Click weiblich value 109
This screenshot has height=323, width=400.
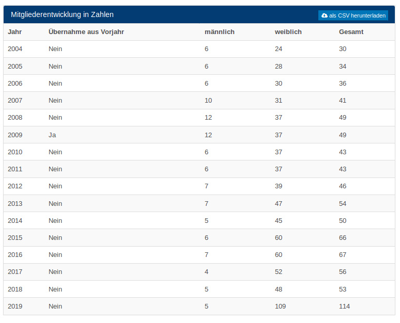tap(280, 306)
